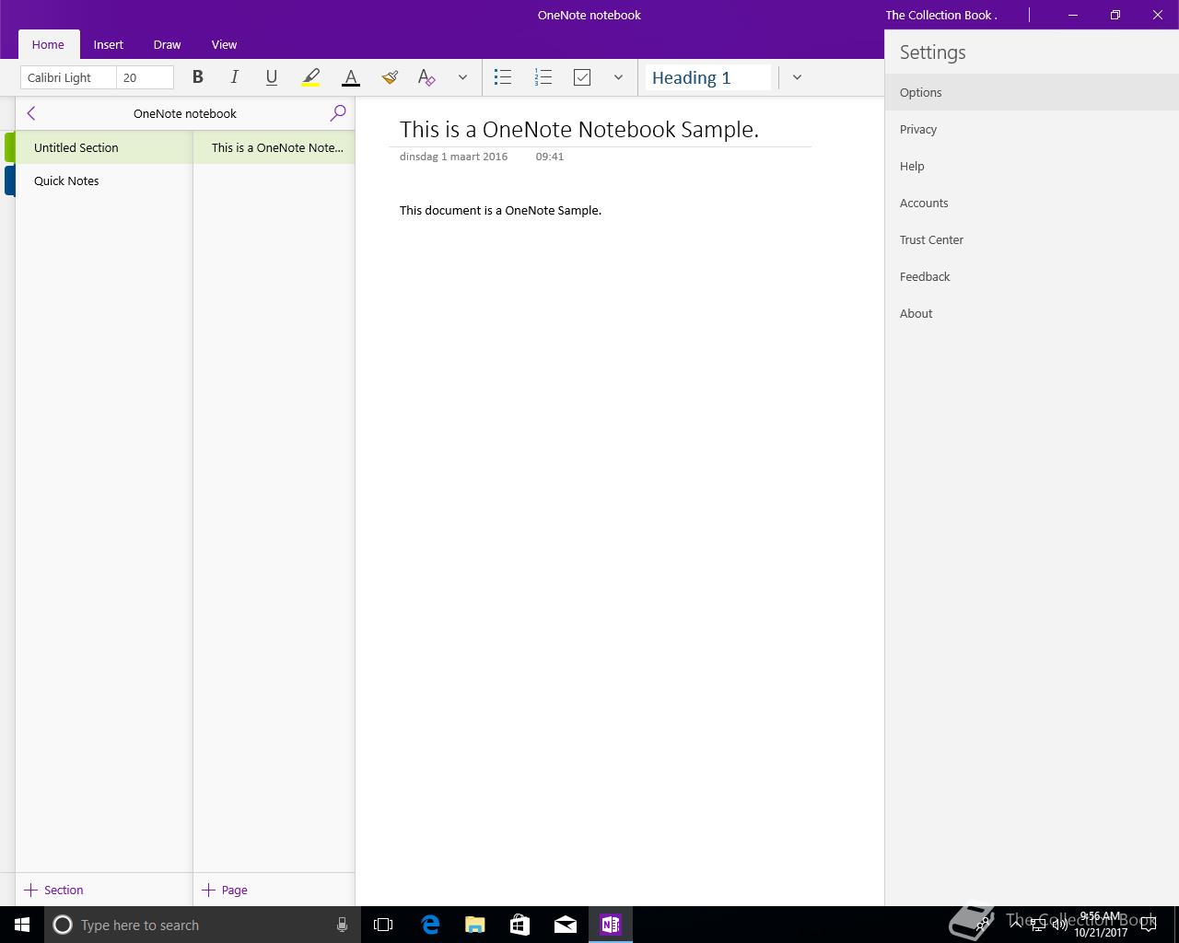Click the page time 09:41

click(x=549, y=157)
